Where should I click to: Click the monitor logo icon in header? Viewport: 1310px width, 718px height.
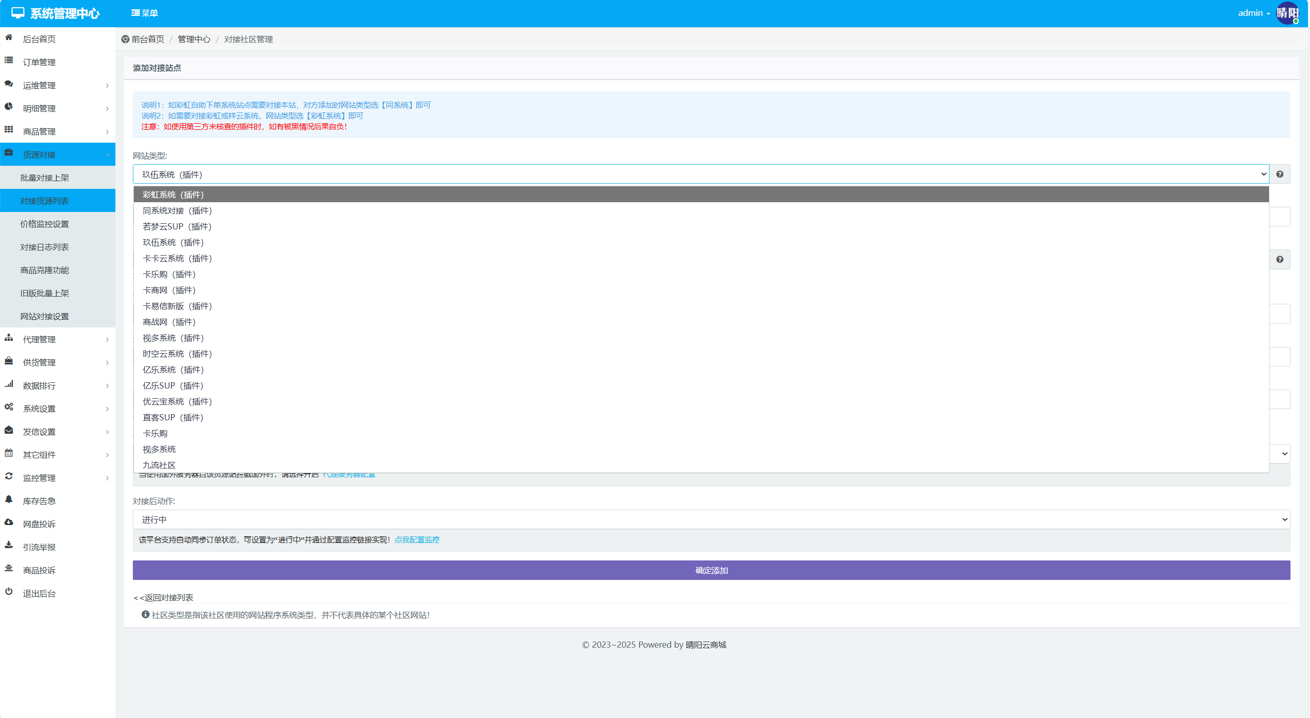[x=18, y=13]
